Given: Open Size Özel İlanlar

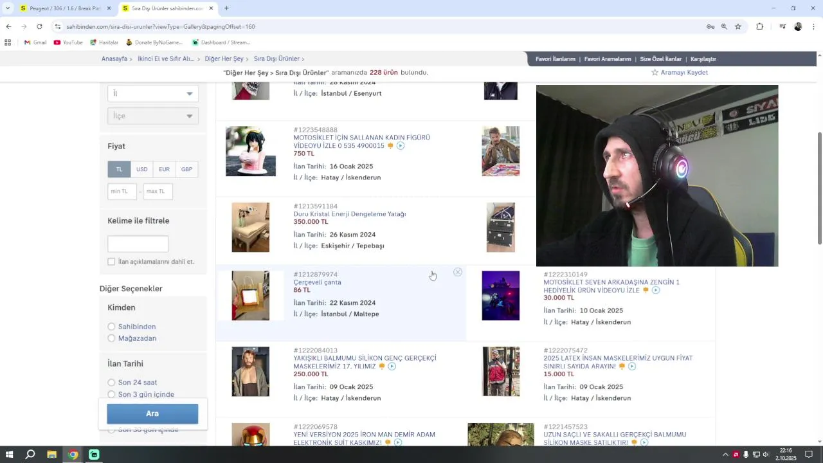Looking at the screenshot, I should [x=660, y=59].
